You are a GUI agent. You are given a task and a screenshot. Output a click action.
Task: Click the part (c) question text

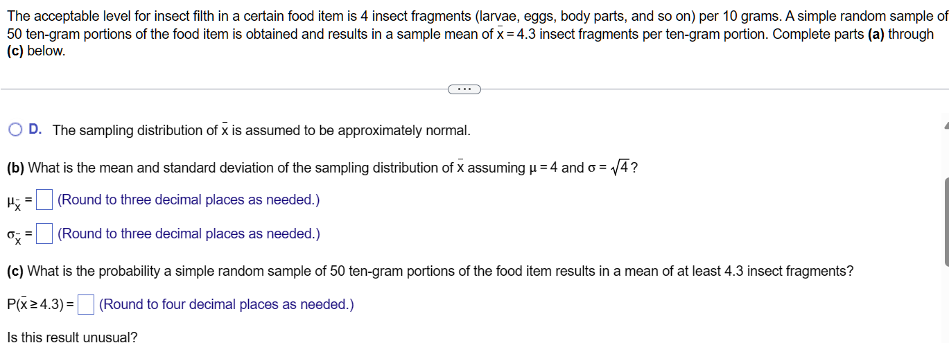coord(430,271)
